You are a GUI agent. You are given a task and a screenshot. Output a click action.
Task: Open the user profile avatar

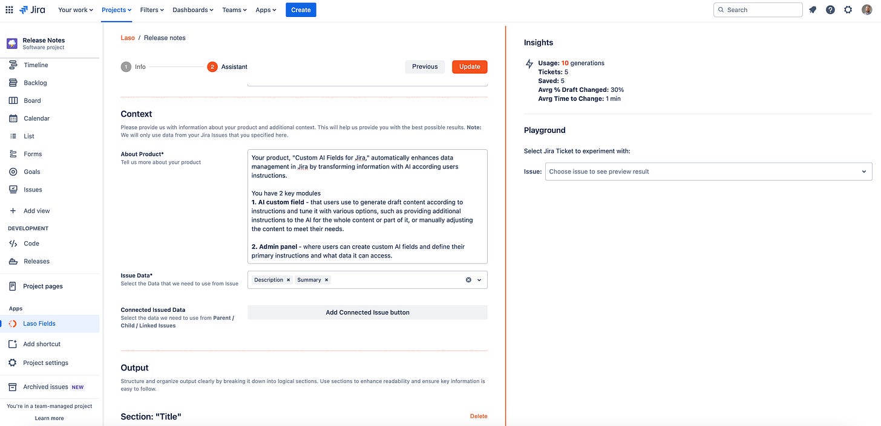click(866, 10)
